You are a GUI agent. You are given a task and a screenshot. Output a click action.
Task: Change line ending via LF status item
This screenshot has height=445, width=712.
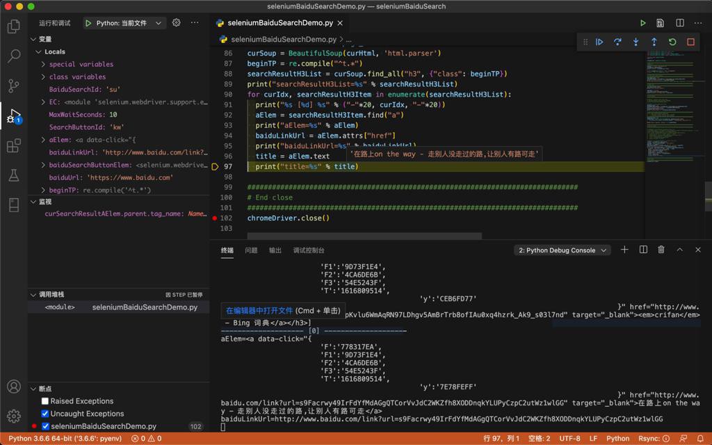[594, 439]
